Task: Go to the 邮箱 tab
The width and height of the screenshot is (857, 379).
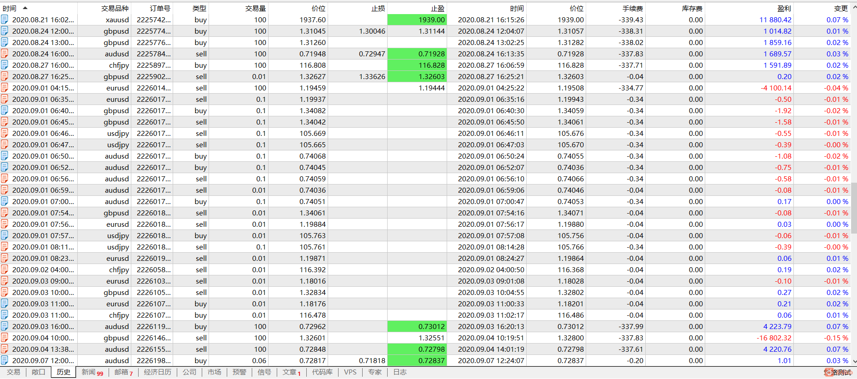Action: tap(124, 372)
